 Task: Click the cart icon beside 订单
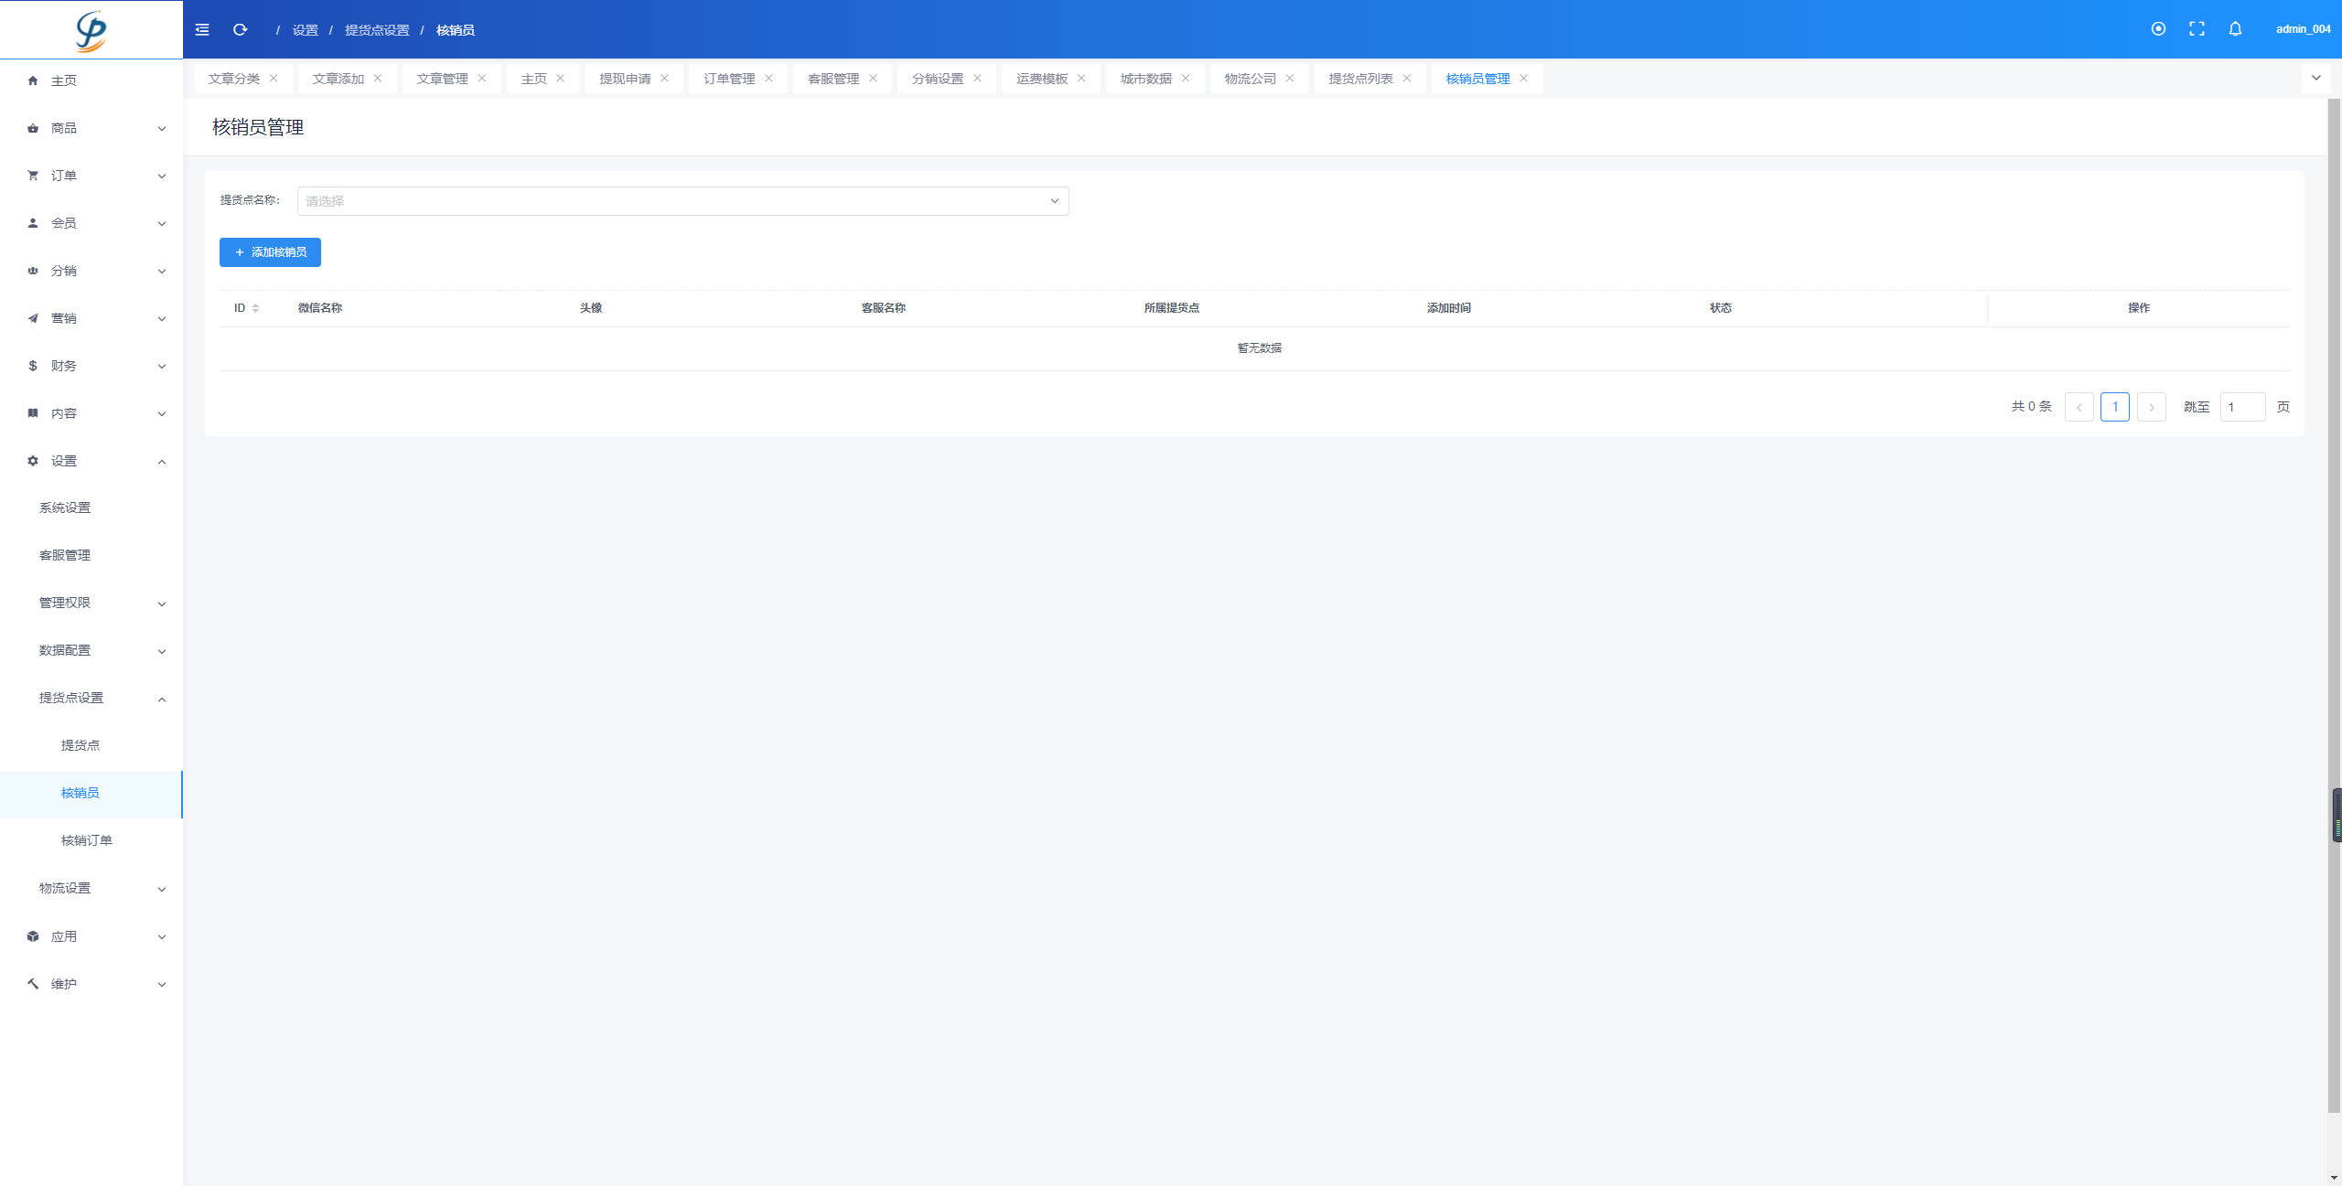[33, 176]
